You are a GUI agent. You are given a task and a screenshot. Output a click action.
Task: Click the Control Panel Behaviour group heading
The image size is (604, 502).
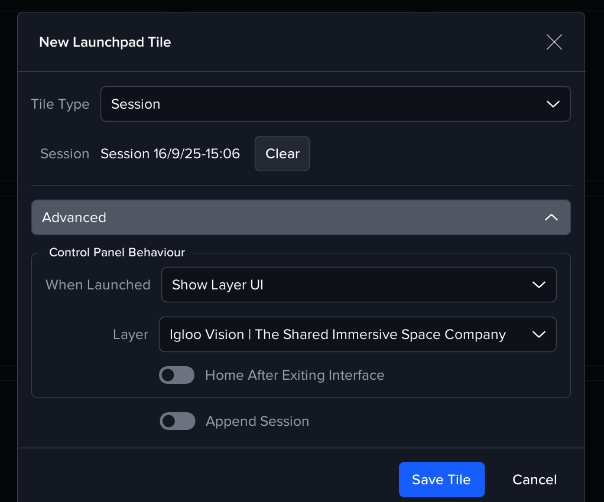tap(117, 253)
